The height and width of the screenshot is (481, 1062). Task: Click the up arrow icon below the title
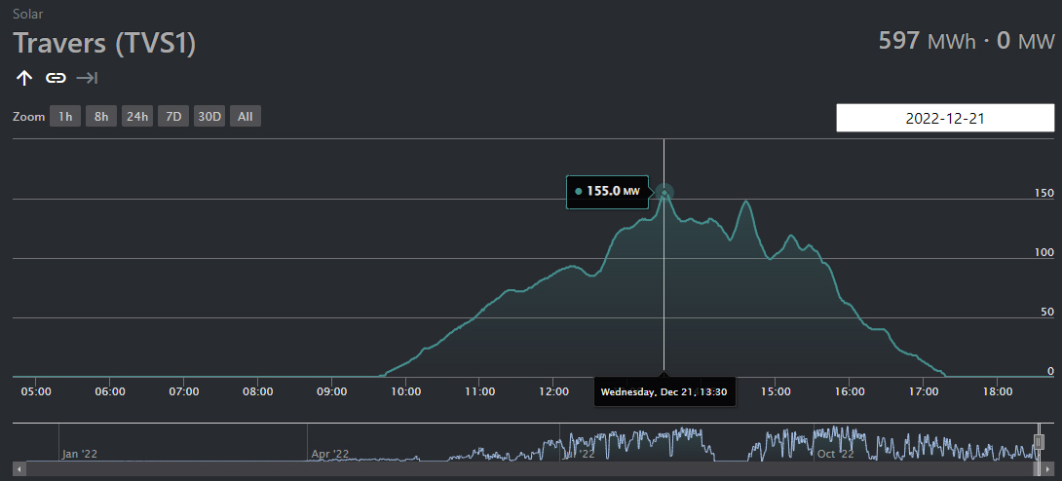24,78
